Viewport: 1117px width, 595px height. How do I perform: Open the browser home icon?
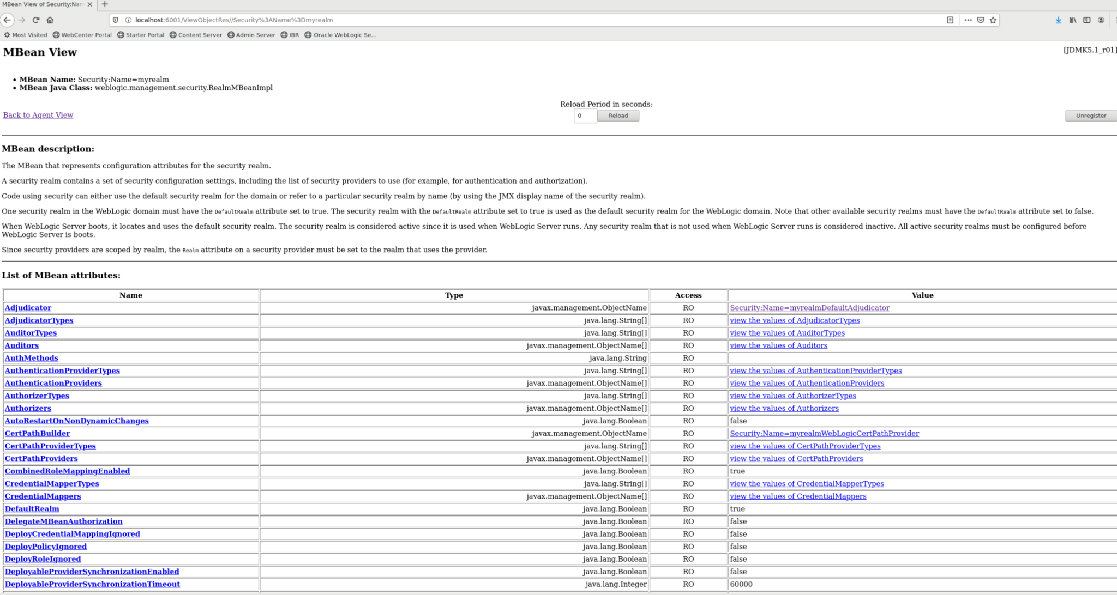(x=50, y=20)
